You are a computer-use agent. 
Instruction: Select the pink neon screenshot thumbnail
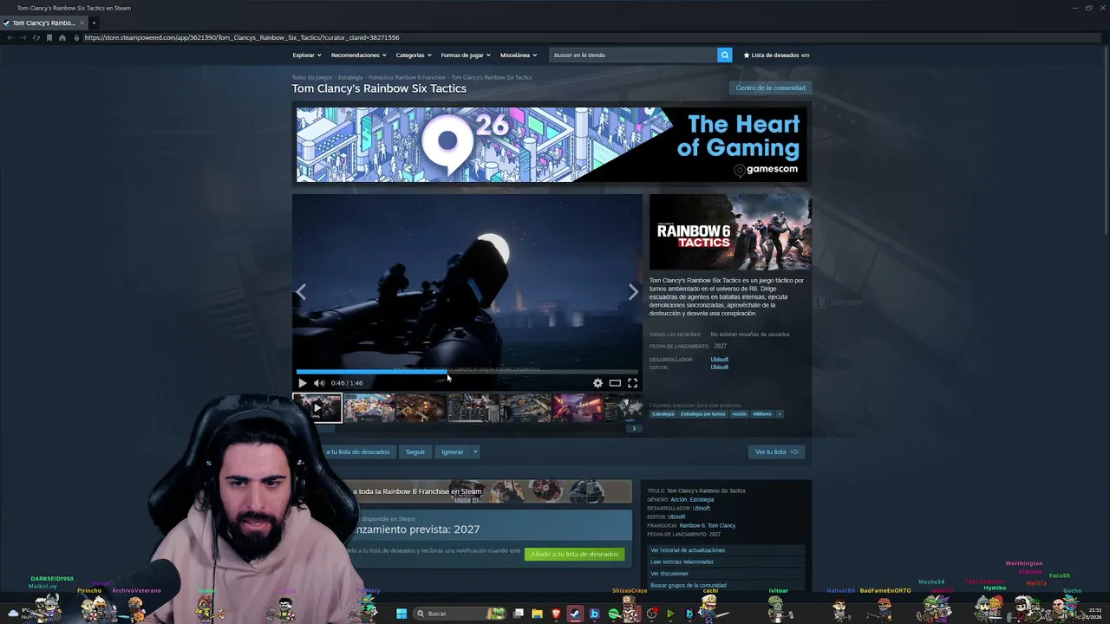577,407
